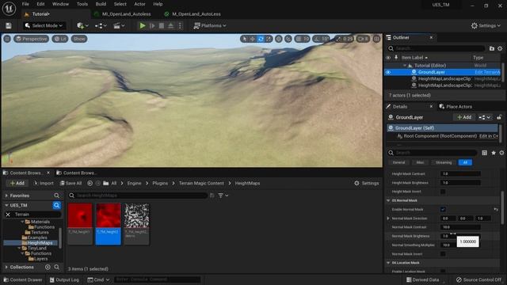
Task: Open the Outliner settings gear
Action: (500, 48)
